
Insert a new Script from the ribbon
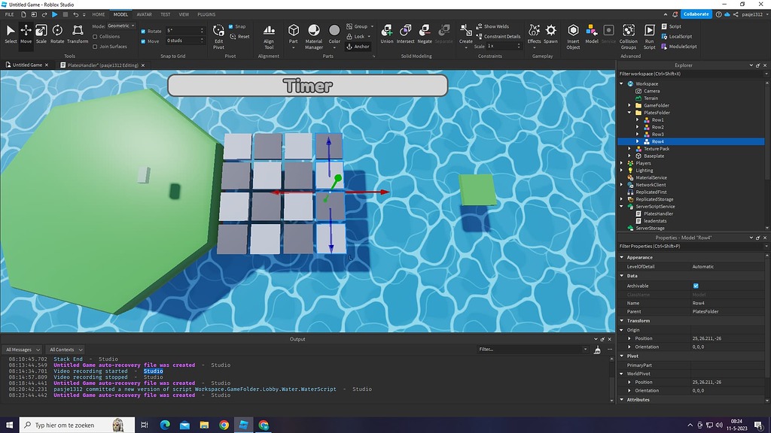click(x=670, y=27)
